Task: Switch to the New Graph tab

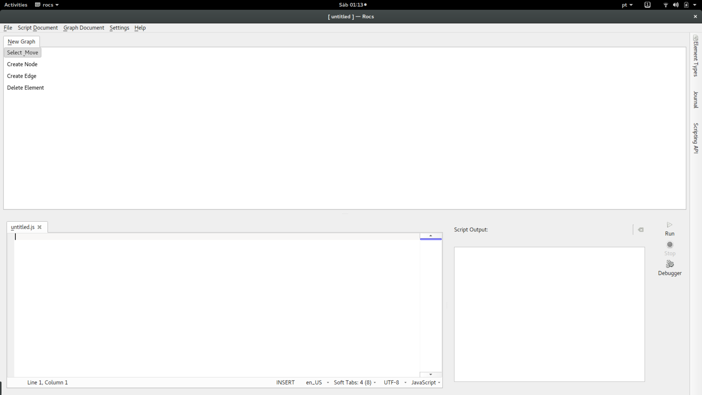Action: coord(21,42)
